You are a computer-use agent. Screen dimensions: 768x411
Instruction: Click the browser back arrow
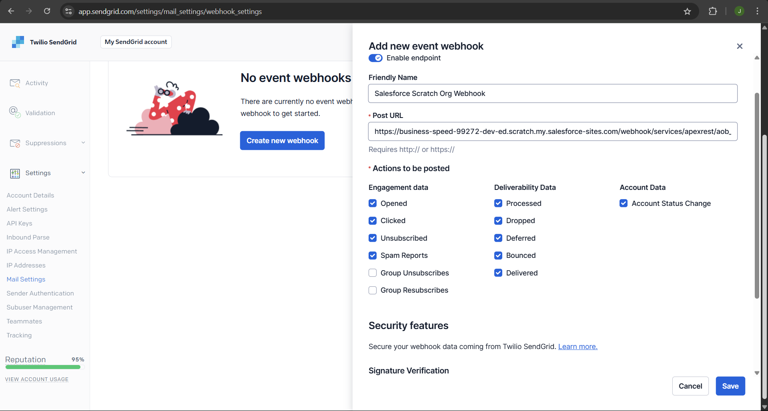[x=11, y=11]
